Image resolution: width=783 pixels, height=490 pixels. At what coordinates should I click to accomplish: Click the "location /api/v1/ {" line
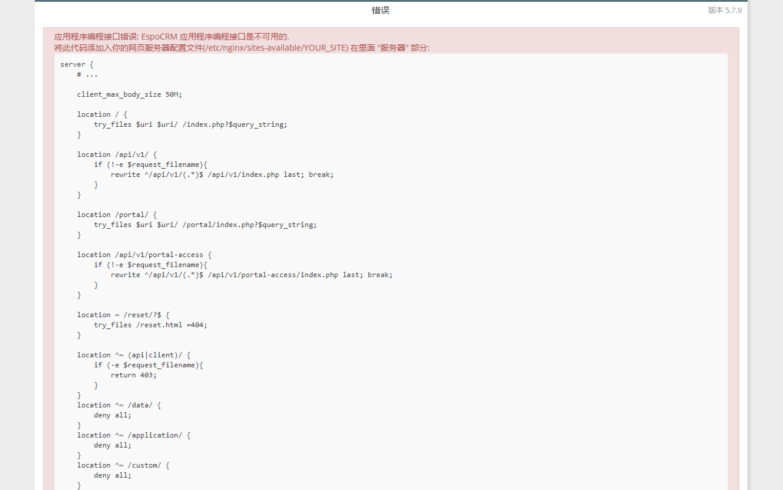point(117,154)
